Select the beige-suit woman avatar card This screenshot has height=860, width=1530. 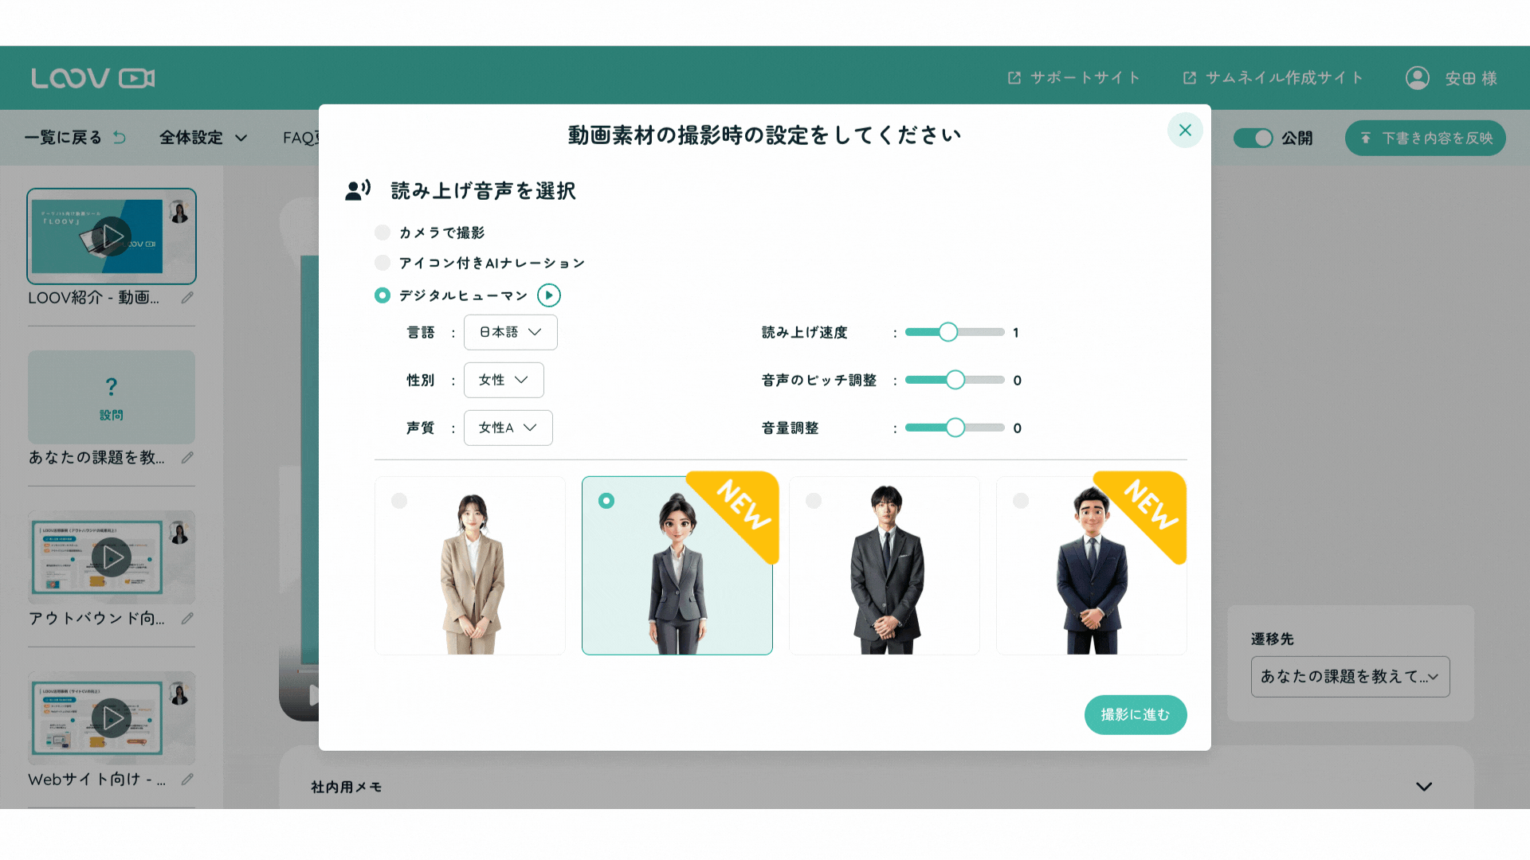pyautogui.click(x=470, y=565)
